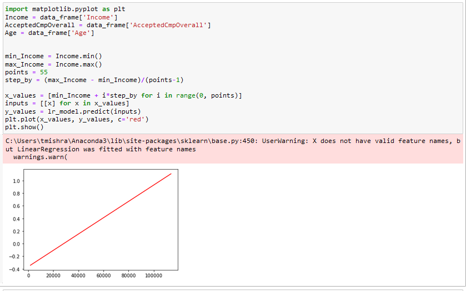
Task: Click the 100000 x-axis tick label
Action: [x=154, y=276]
